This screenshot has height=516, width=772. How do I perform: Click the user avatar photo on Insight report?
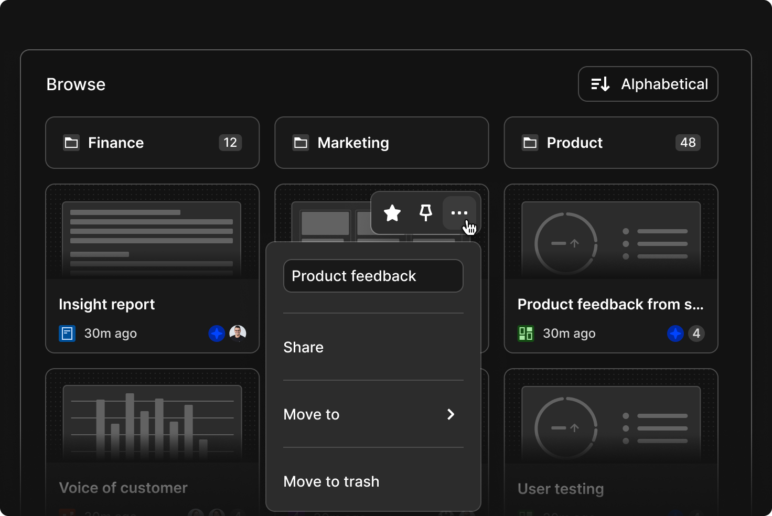tap(238, 333)
